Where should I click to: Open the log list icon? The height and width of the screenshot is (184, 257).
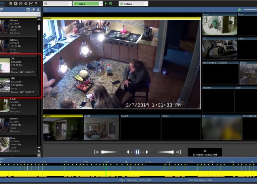[x=11, y=4]
